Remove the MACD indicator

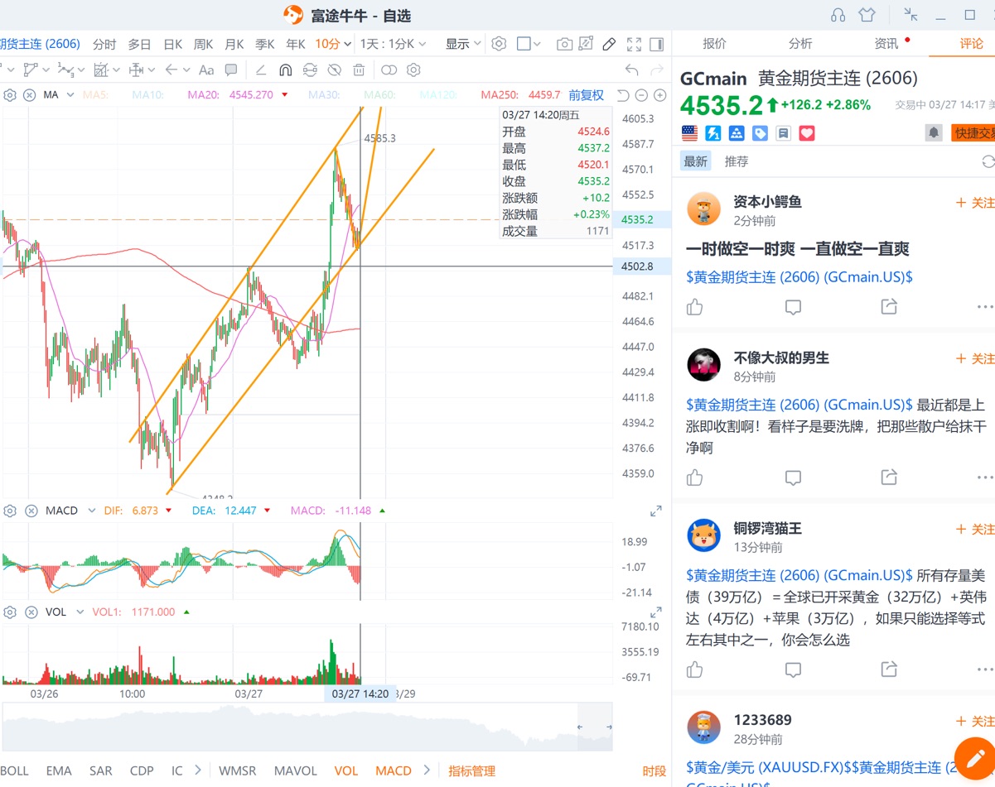point(31,511)
